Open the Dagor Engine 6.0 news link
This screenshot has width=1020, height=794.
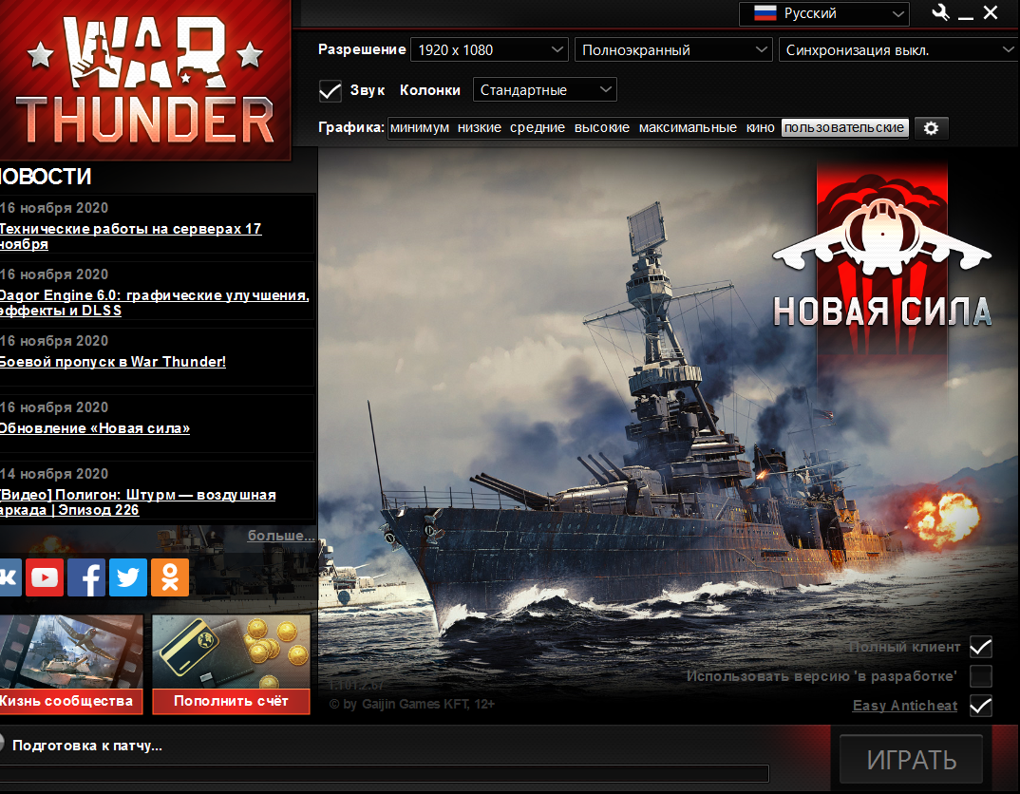[154, 303]
